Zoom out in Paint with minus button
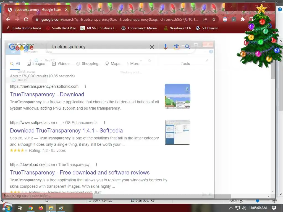 (241, 200)
